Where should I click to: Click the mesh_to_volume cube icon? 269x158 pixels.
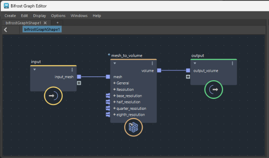133,127
